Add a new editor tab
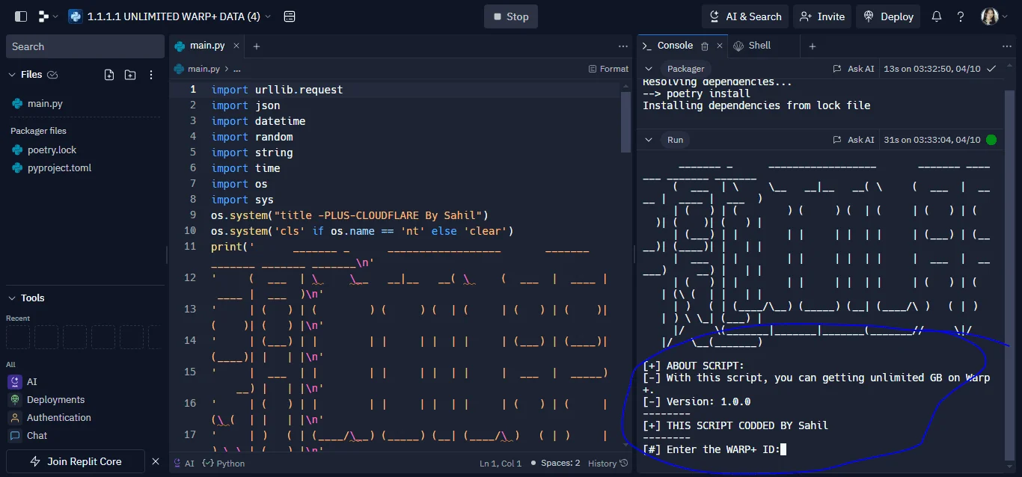The width and height of the screenshot is (1022, 477). tap(256, 46)
